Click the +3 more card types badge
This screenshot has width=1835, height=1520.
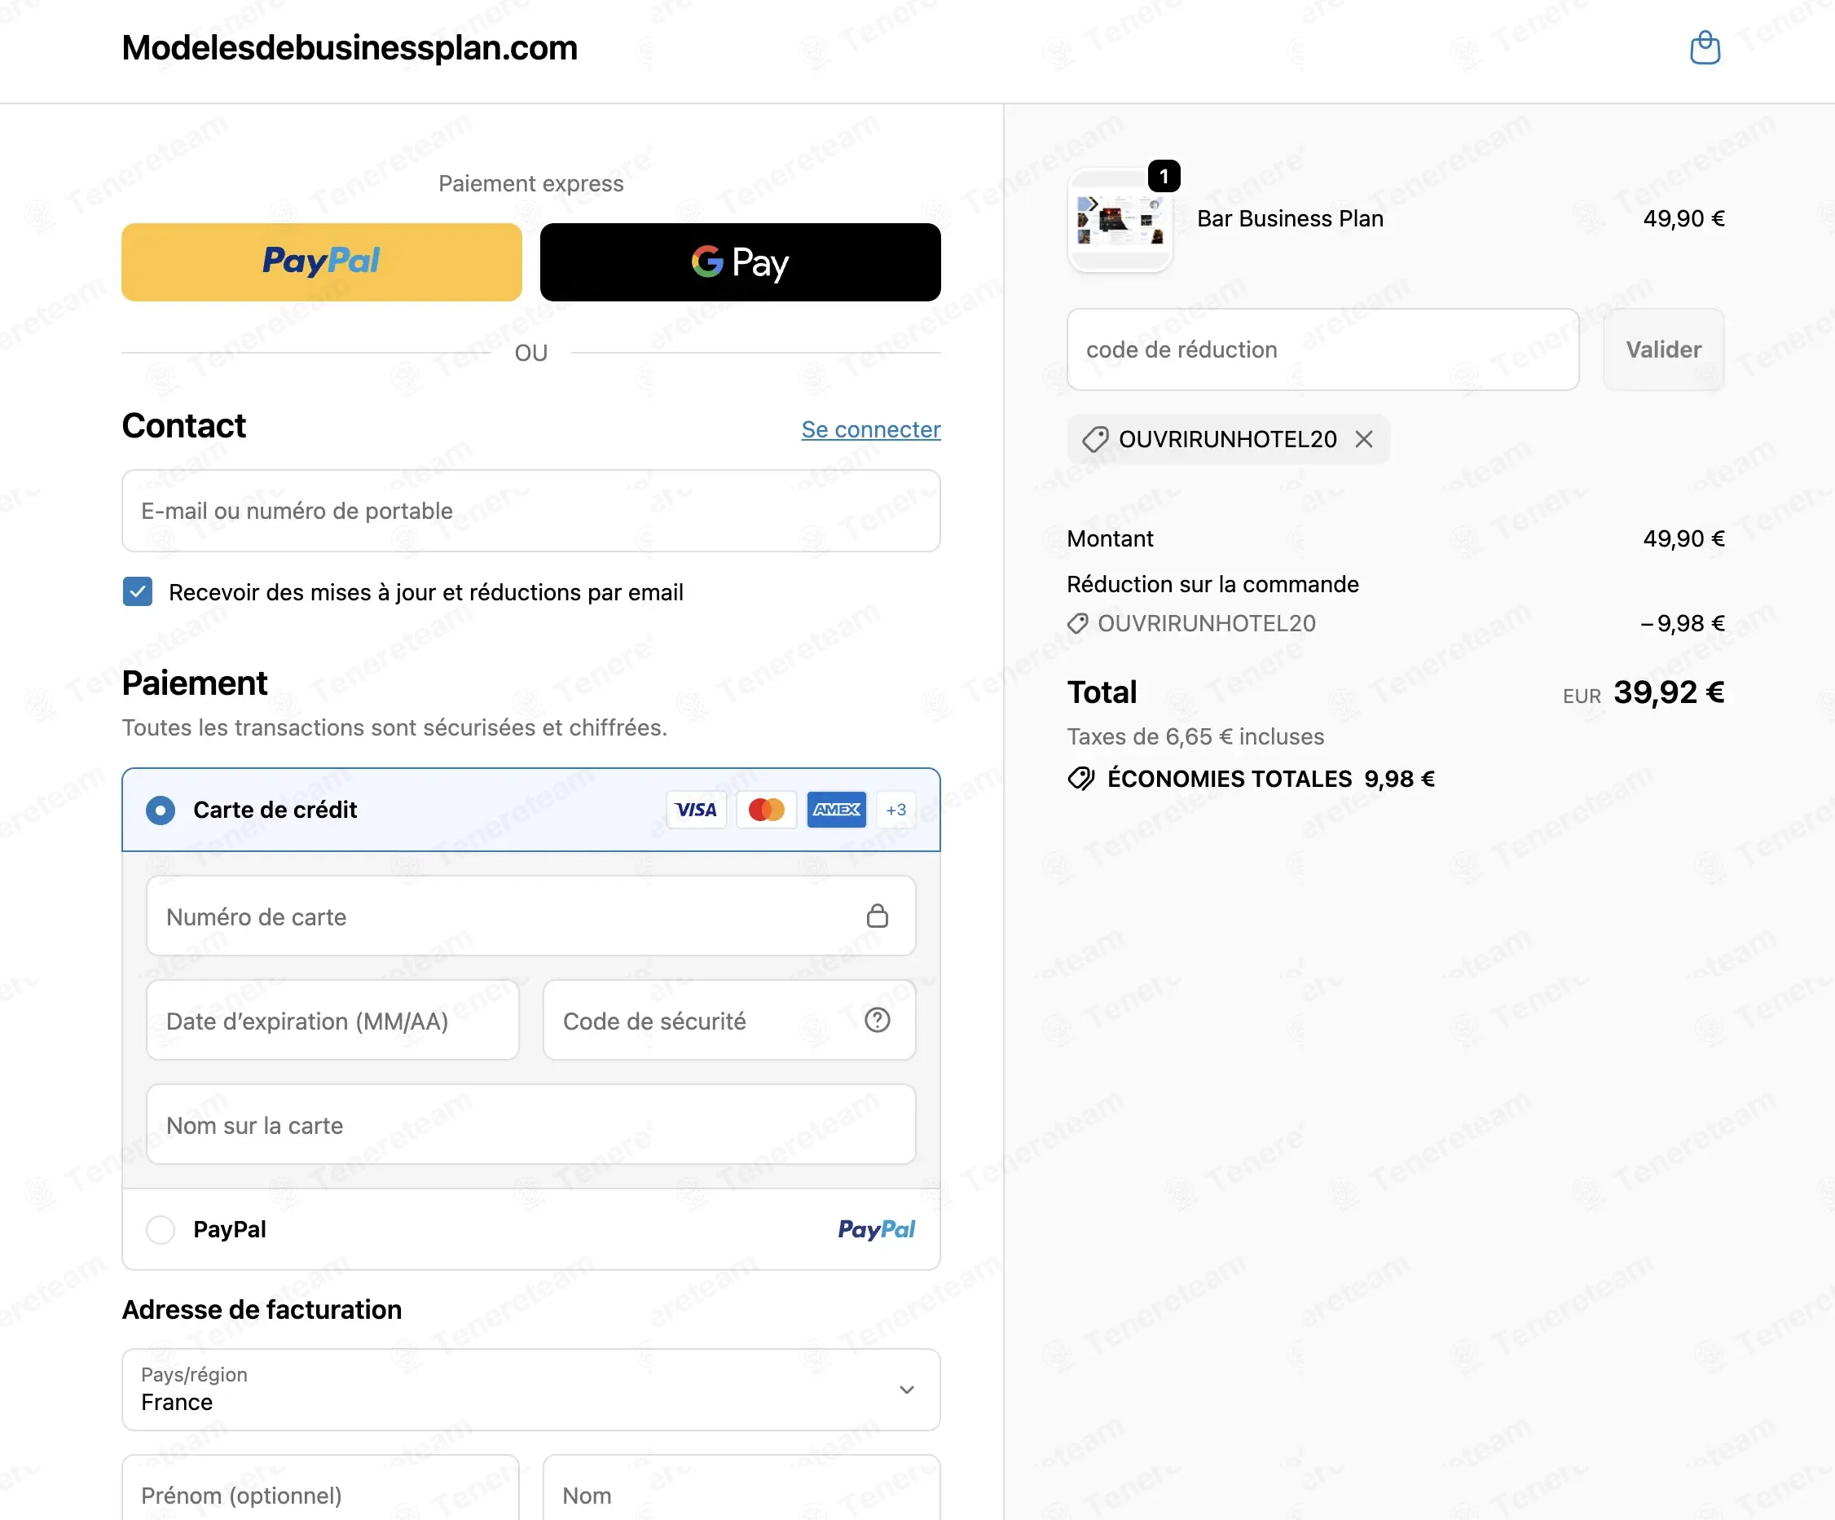(895, 810)
